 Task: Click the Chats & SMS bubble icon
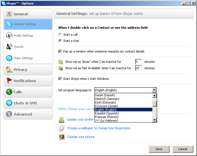pyautogui.click(x=9, y=103)
